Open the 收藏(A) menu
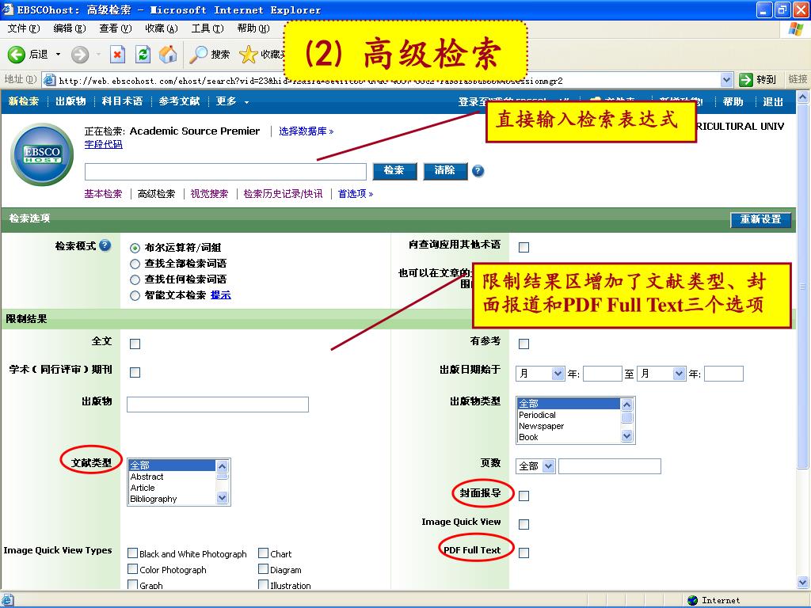 [x=162, y=28]
